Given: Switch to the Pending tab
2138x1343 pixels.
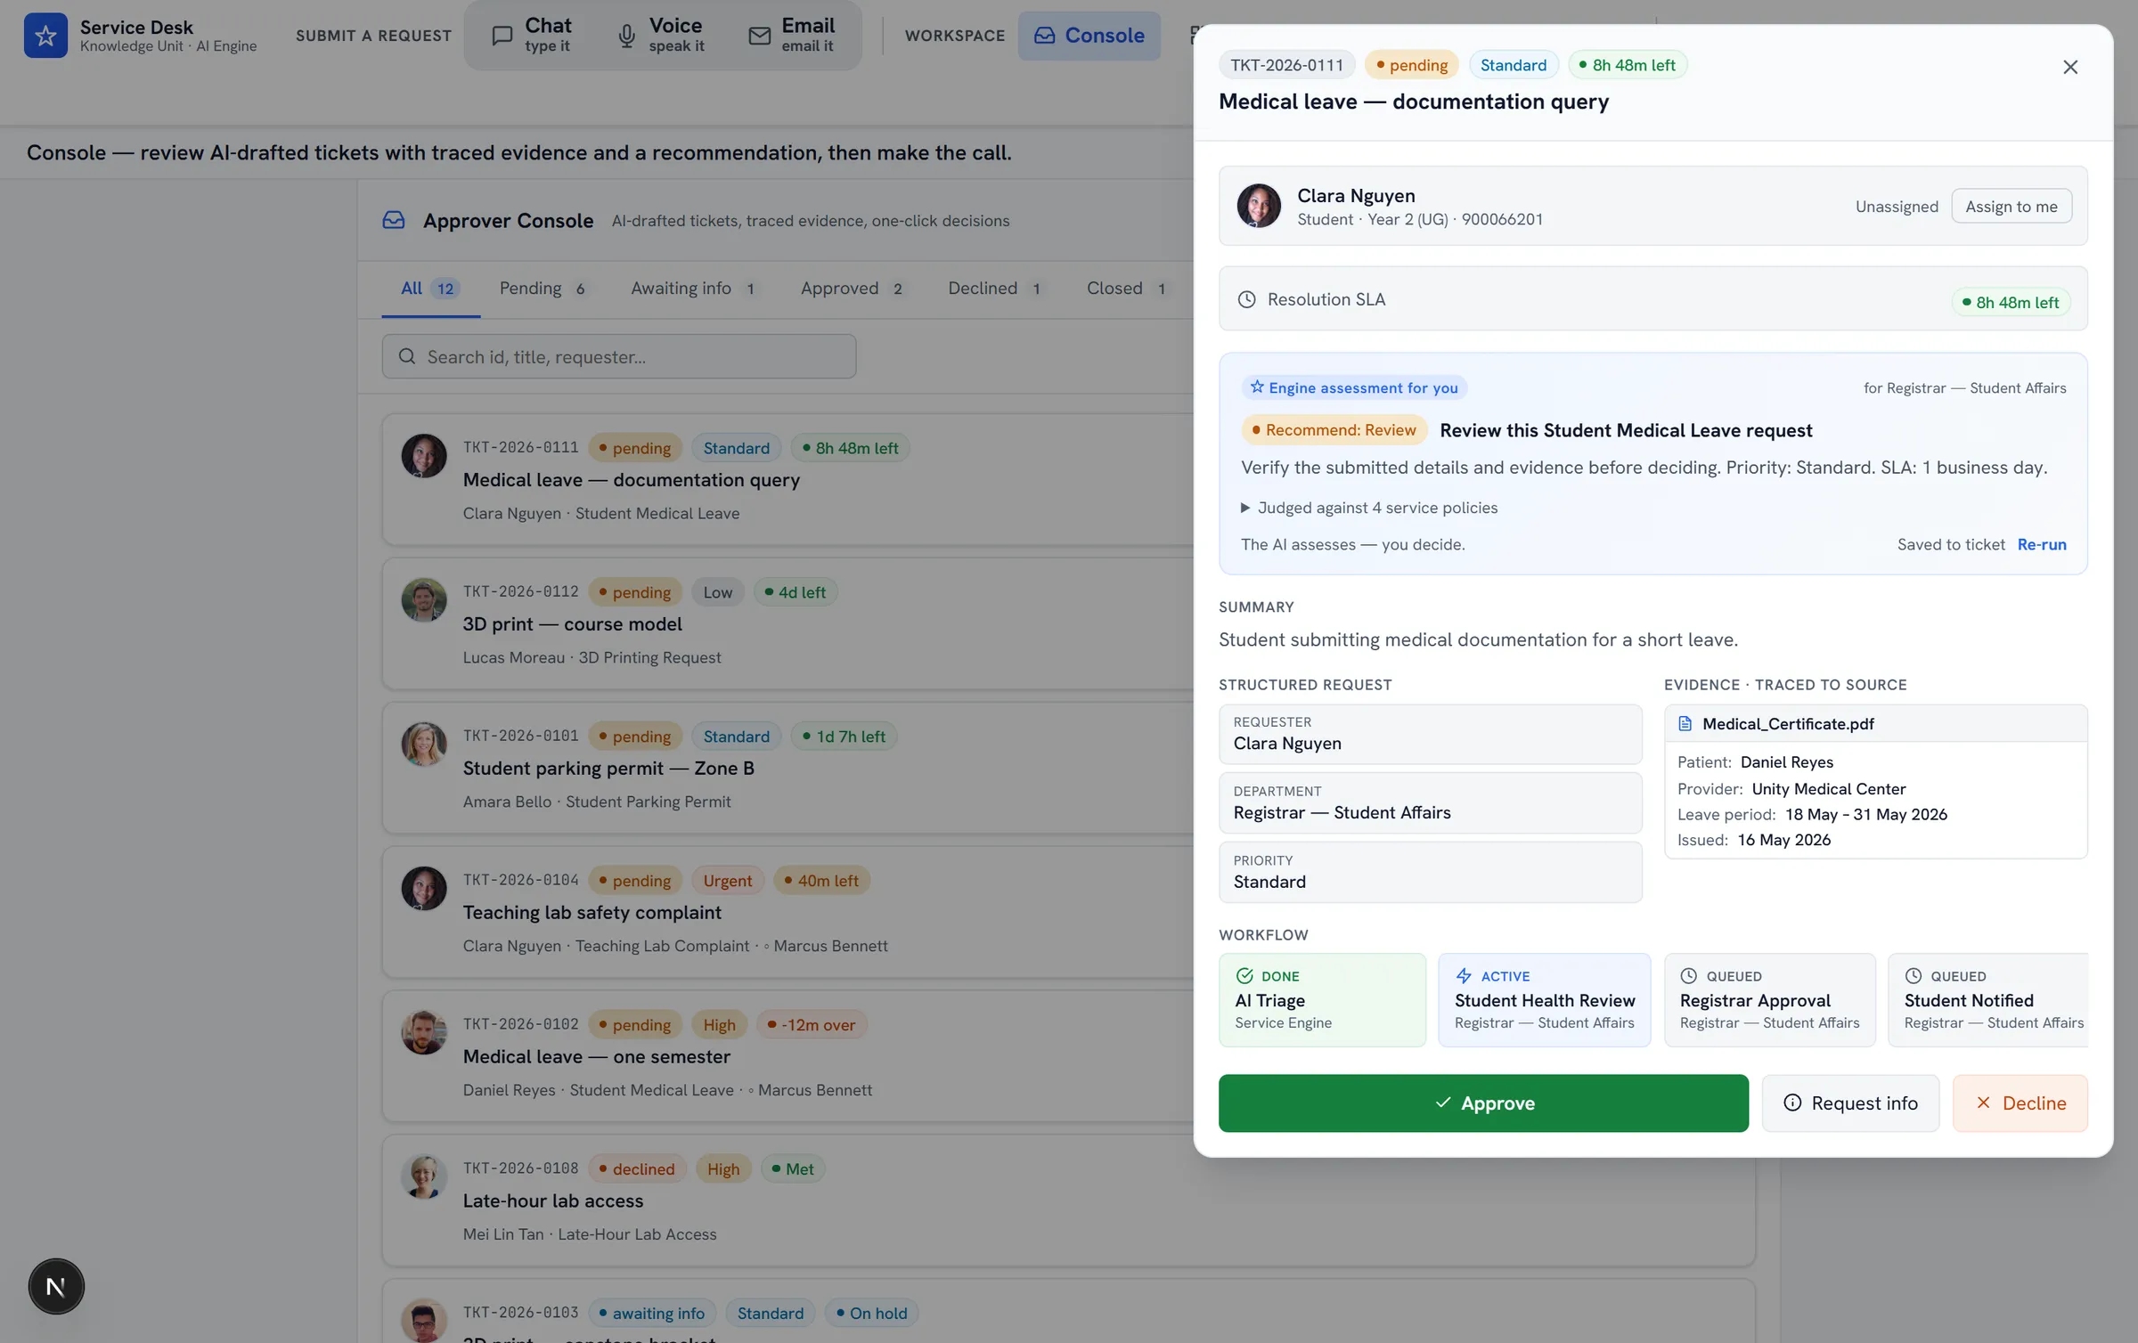Looking at the screenshot, I should 543,288.
